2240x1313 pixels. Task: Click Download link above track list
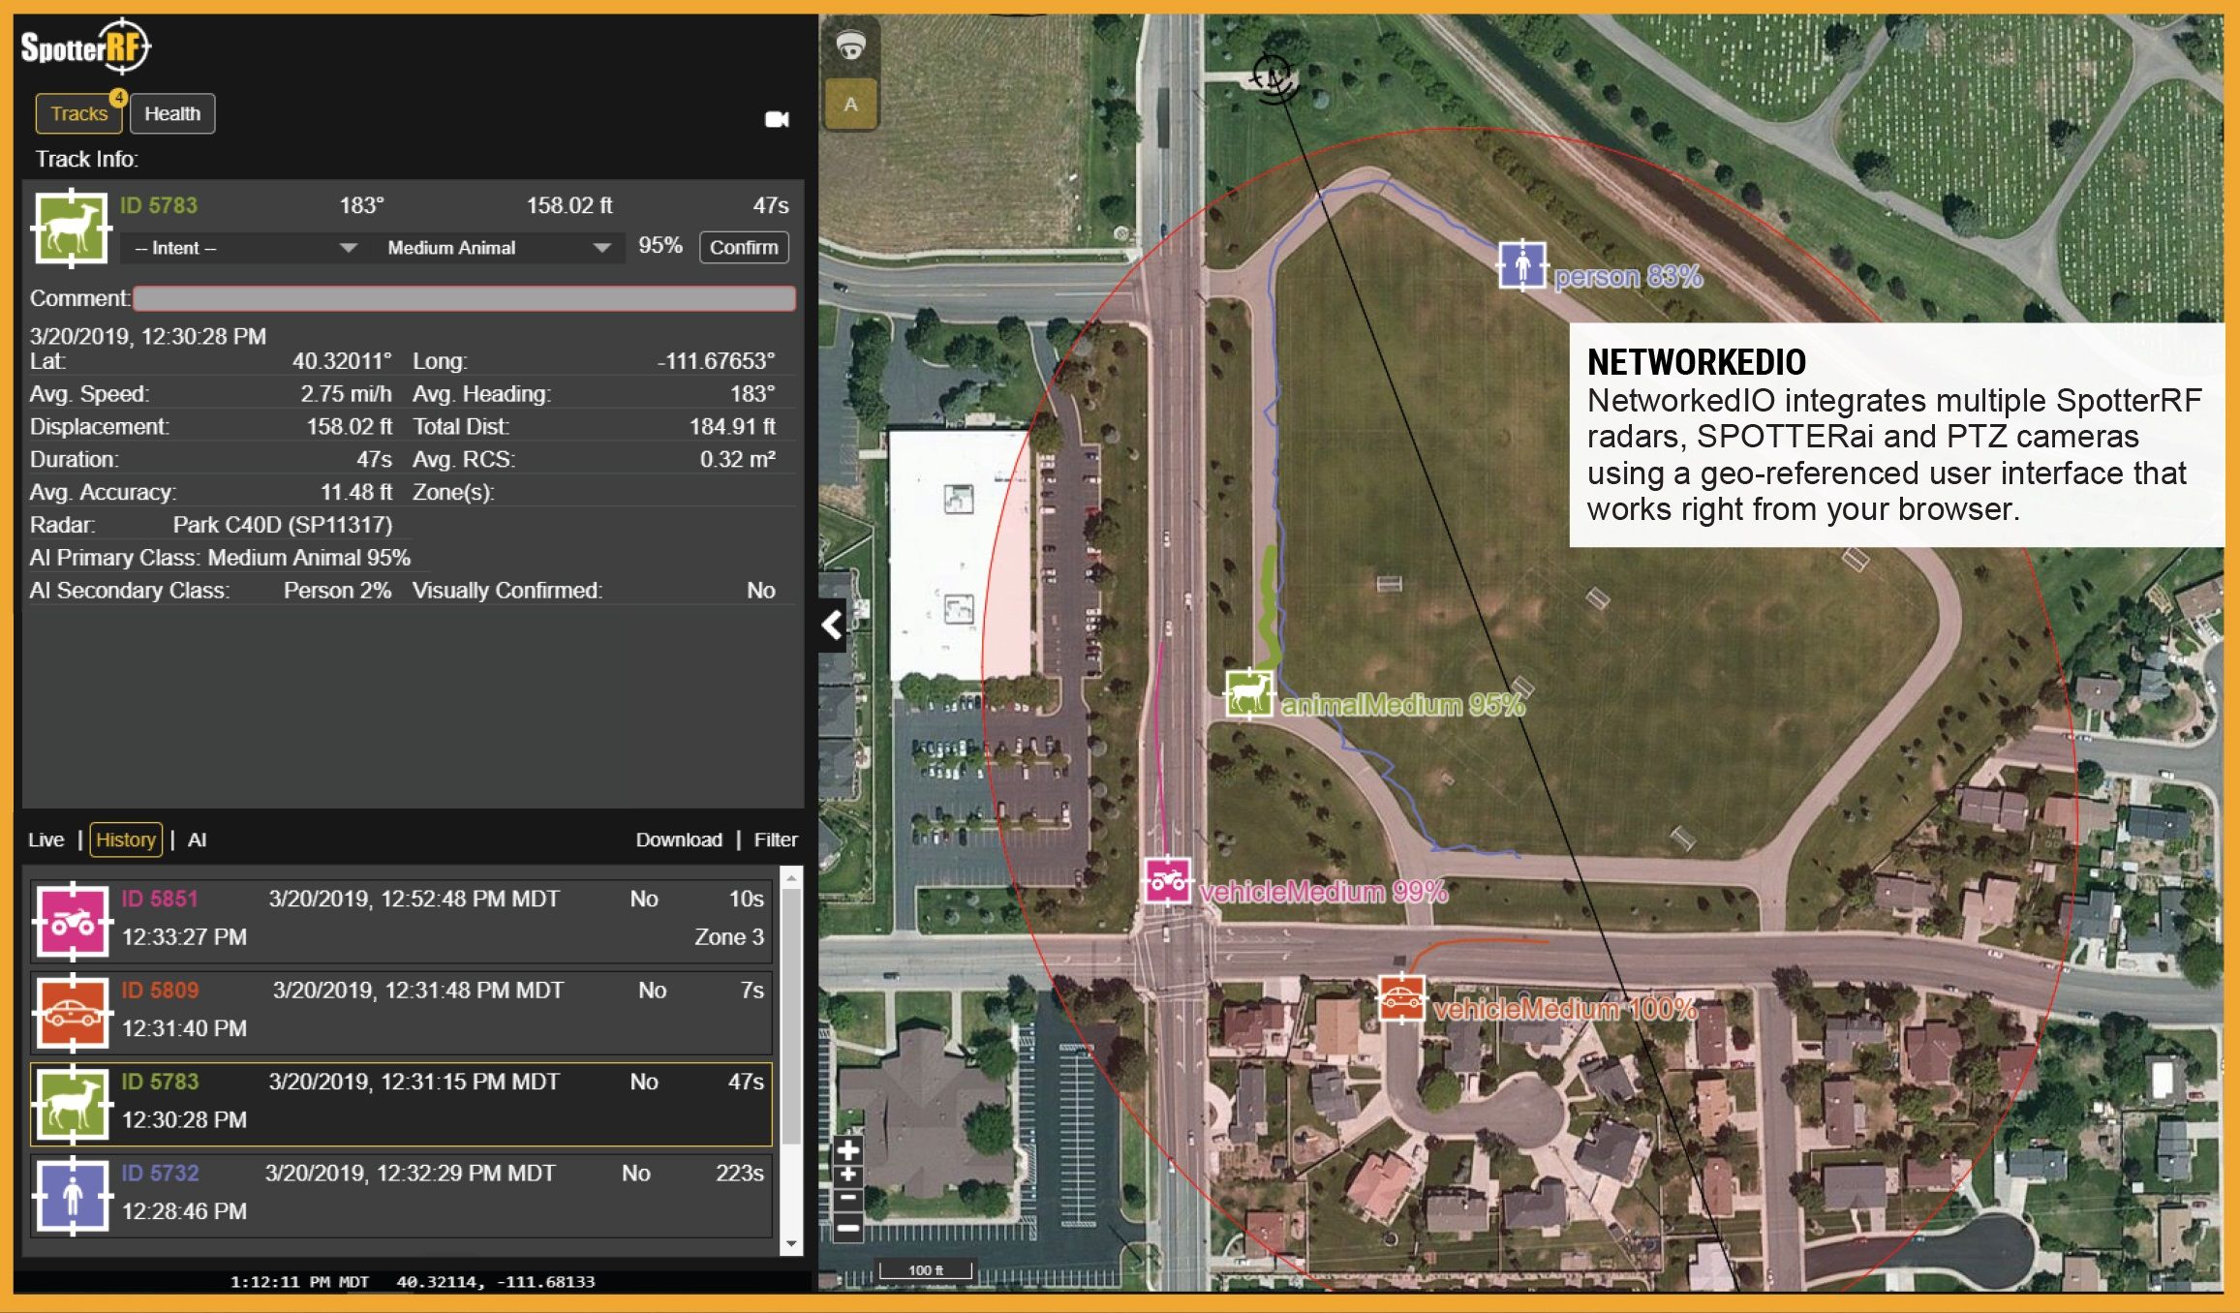pyautogui.click(x=679, y=840)
